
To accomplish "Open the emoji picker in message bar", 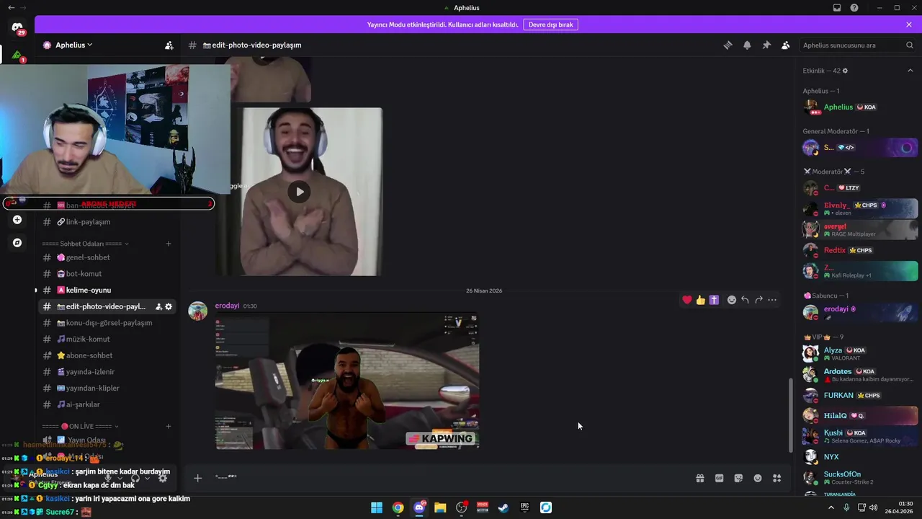I will tap(758, 478).
